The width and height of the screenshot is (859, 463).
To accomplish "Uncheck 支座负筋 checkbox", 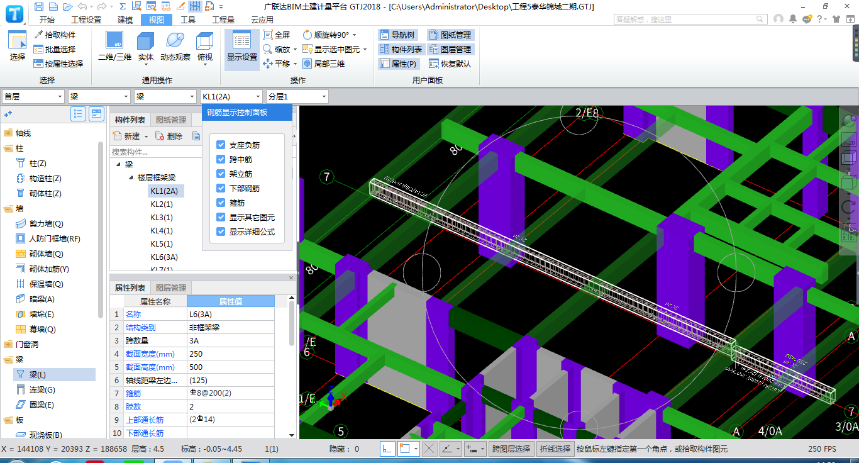I will click(x=221, y=145).
